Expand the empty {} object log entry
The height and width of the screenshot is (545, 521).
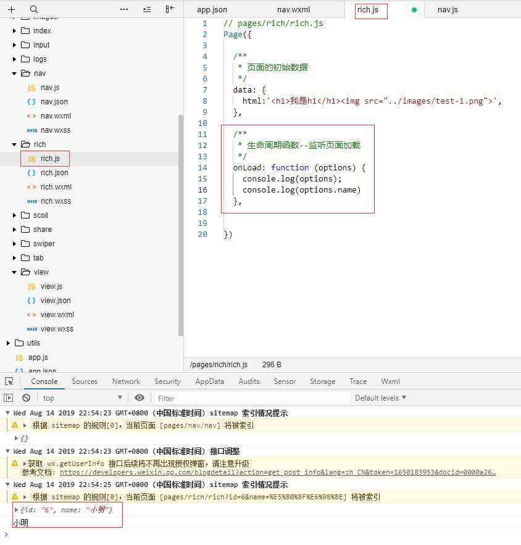[16, 438]
